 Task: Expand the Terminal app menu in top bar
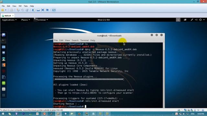[41, 20]
